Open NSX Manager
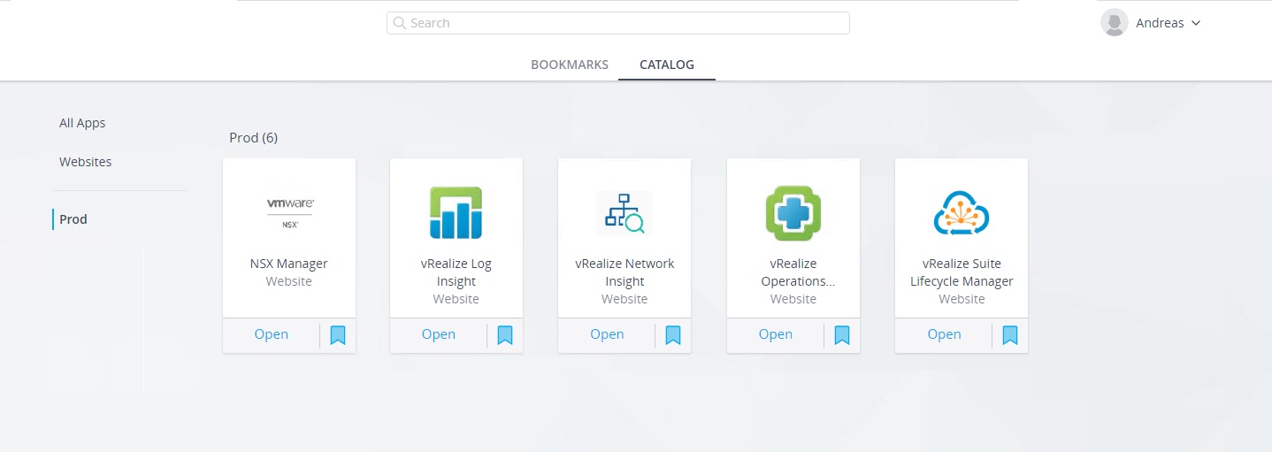Viewport: 1272px width, 452px height. pos(272,334)
